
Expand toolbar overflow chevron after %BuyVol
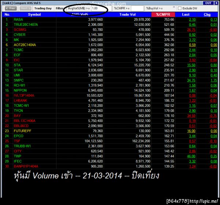coord(174,7)
